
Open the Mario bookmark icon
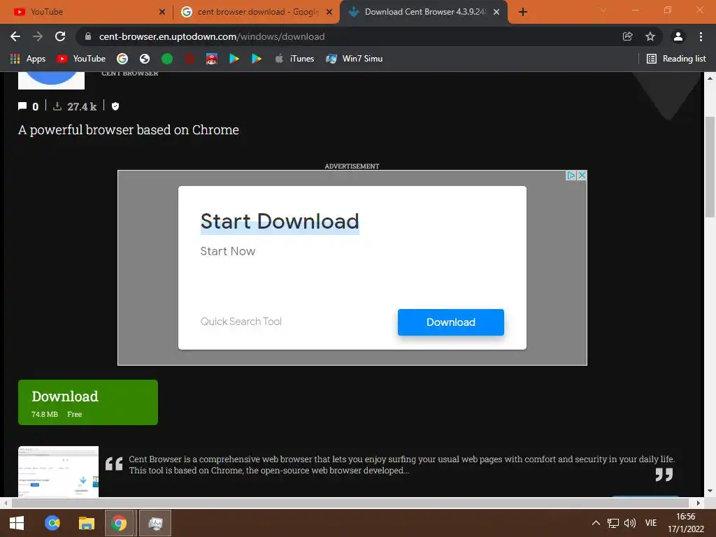point(211,59)
